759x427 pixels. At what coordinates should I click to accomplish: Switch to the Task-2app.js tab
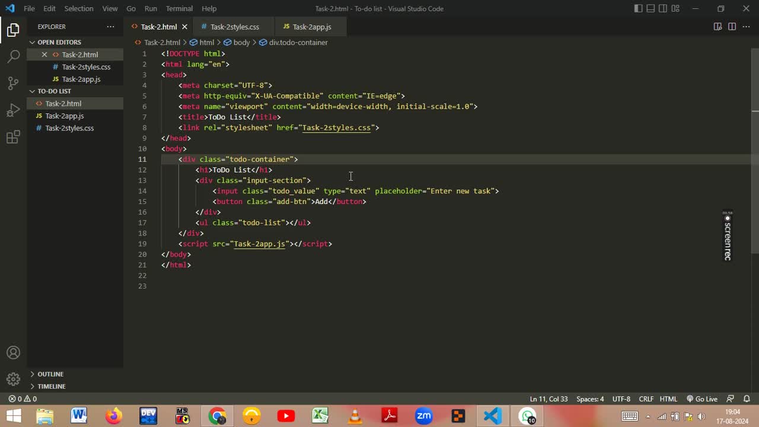coord(311,27)
